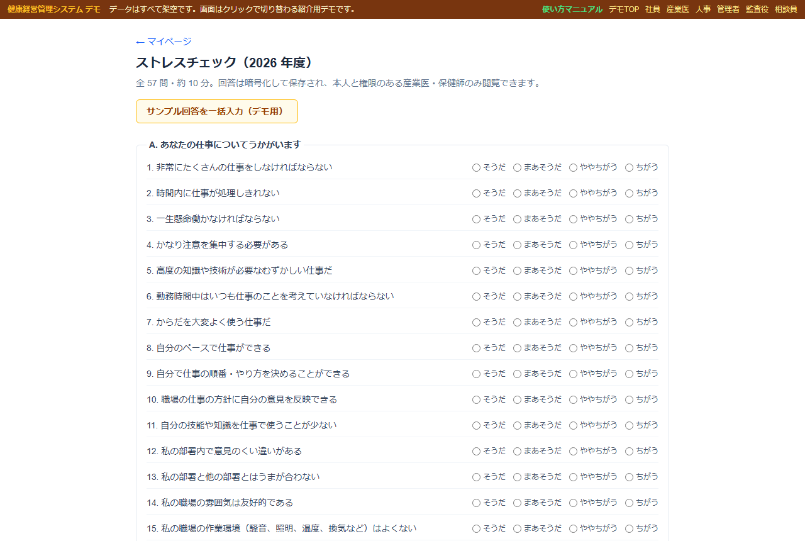The height and width of the screenshot is (541, 805).
Task: Click サンプル回答を一括入力(デモ用) button
Action: (216, 111)
